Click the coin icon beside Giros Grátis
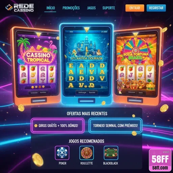Image resolution: width=173 pixels, height=173 pixels. point(36,125)
